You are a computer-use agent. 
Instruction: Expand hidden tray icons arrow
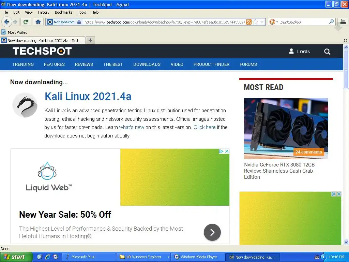tap(323, 257)
